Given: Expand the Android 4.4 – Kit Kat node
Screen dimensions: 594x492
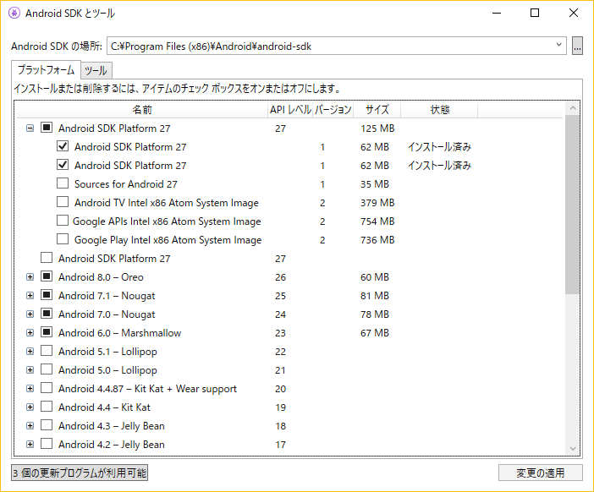Looking at the screenshot, I should 30,407.
